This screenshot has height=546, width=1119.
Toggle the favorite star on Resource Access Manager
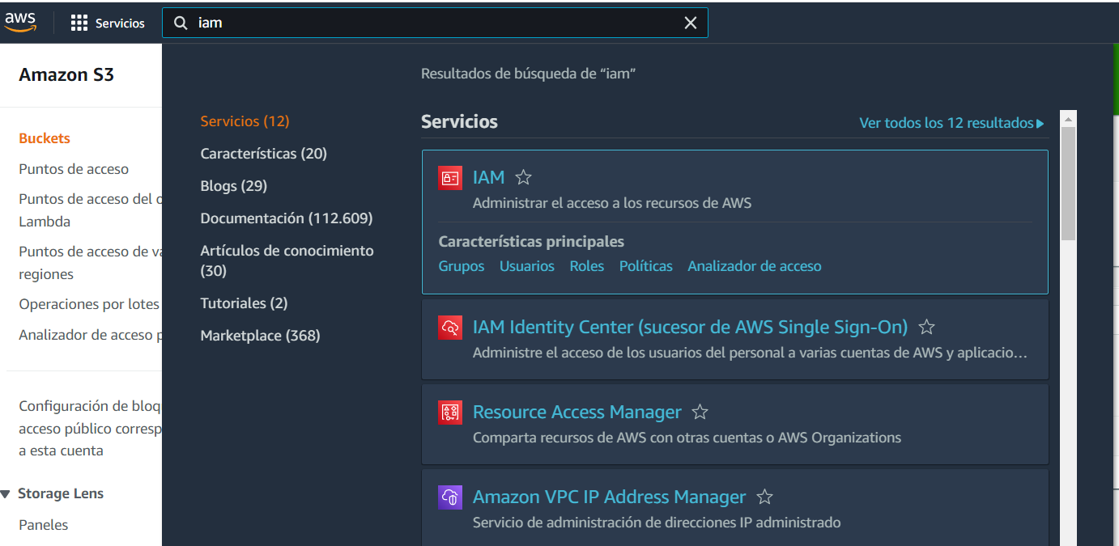point(700,411)
